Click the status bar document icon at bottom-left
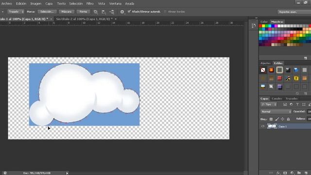The width and height of the screenshot is (311, 175). 5,173
